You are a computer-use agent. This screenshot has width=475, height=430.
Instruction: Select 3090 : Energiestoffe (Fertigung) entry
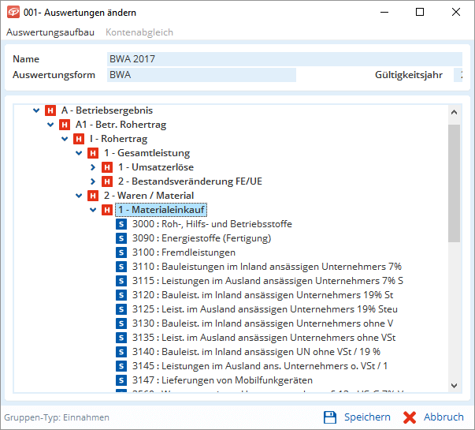pyautogui.click(x=202, y=238)
